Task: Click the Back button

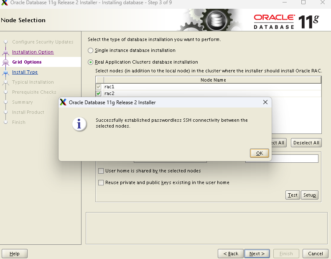Action: [231, 254]
